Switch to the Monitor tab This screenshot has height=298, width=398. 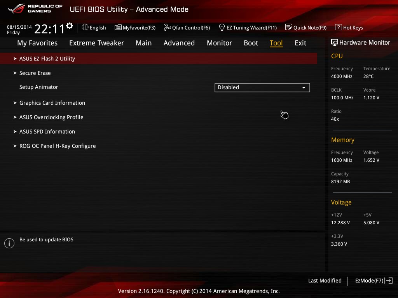click(219, 43)
